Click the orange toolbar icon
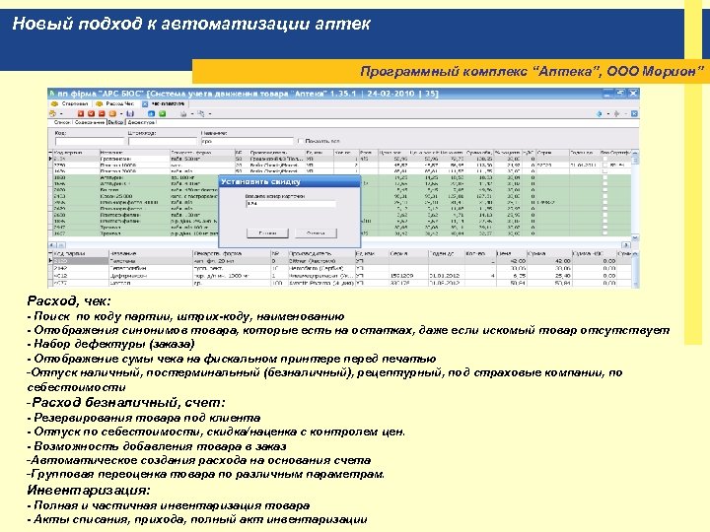This screenshot has height=532, width=710. coord(112,113)
